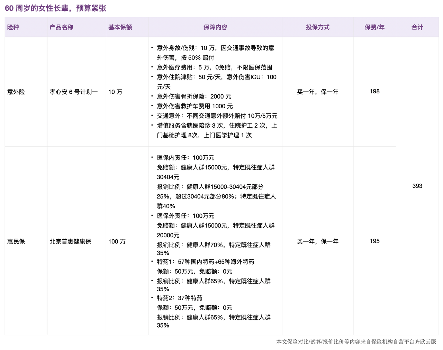Click the 393 total premium value
The width and height of the screenshot is (443, 350).
(417, 186)
